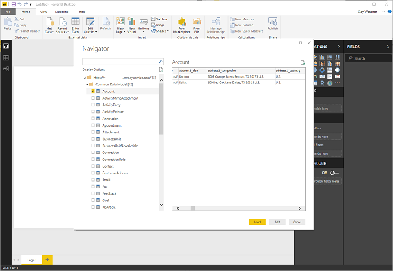This screenshot has width=393, height=271.
Task: Switch to Data view in left sidebar
Action: point(6,57)
